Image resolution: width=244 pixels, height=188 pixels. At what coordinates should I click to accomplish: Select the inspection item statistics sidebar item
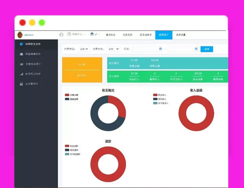tap(36, 64)
